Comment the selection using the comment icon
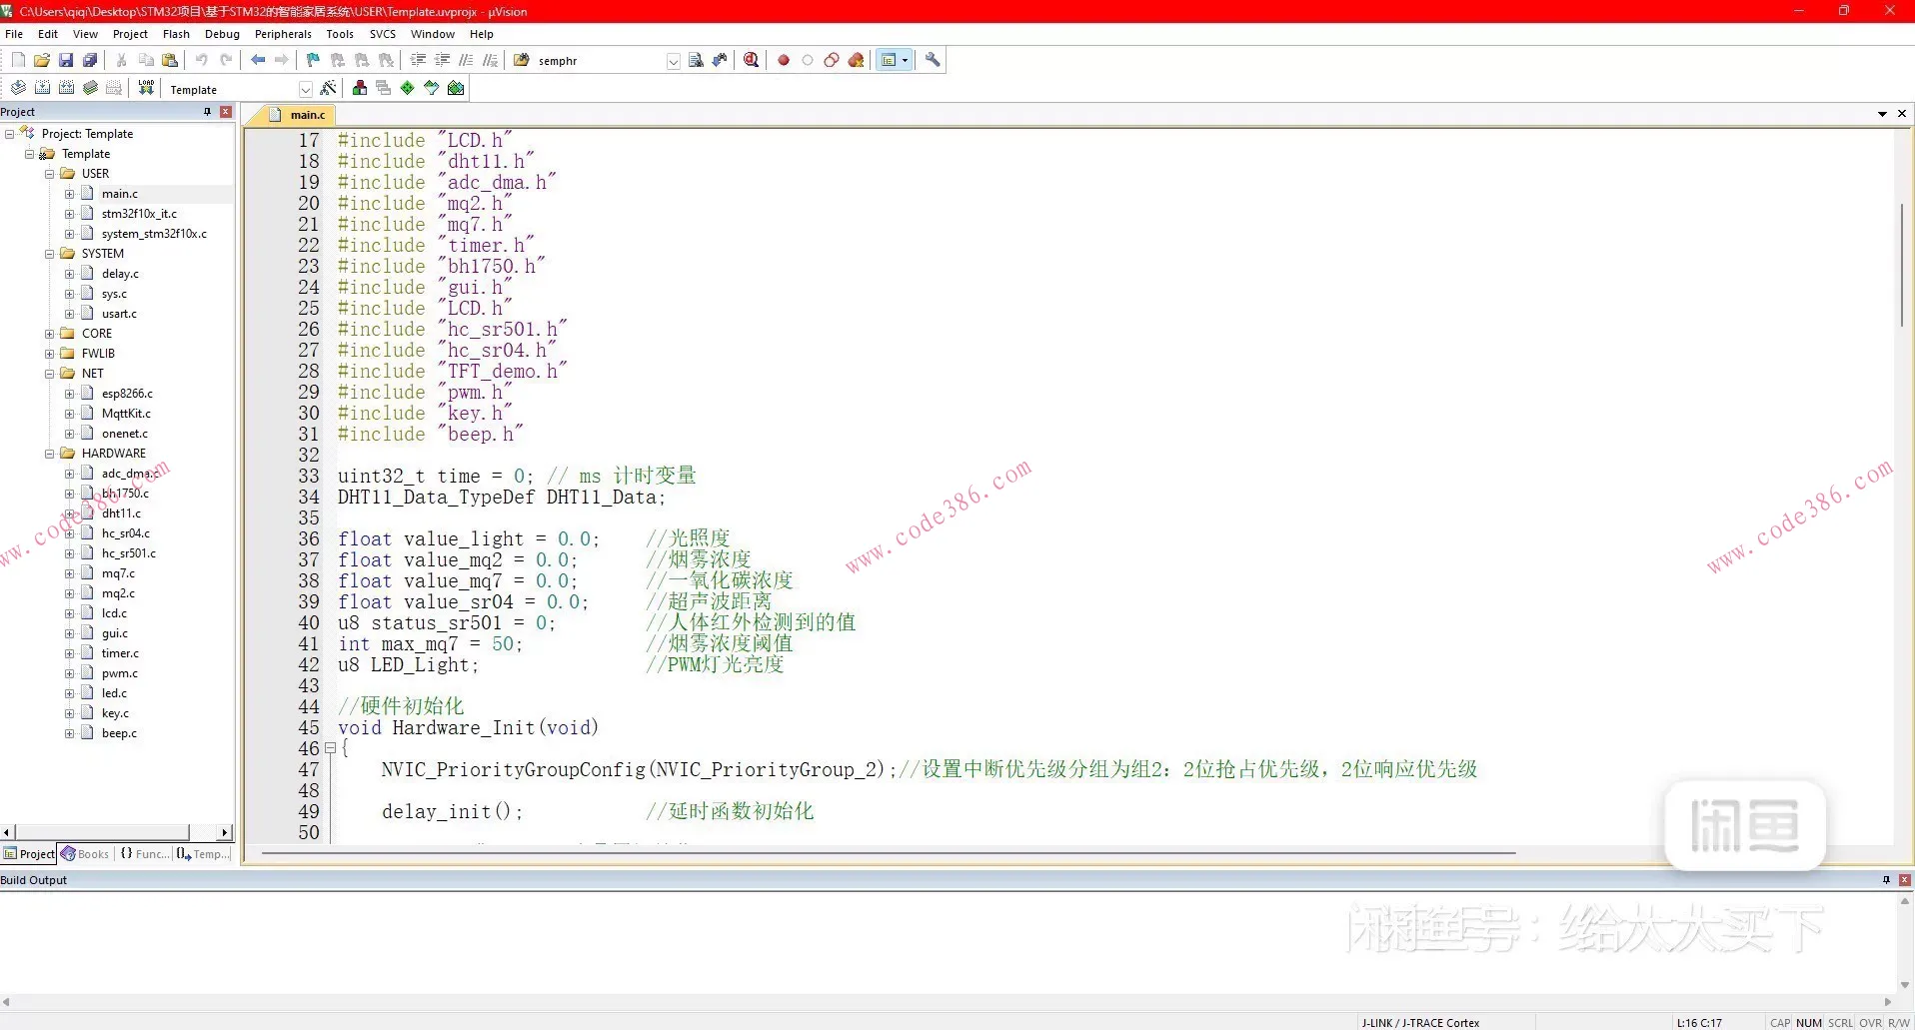 click(466, 60)
